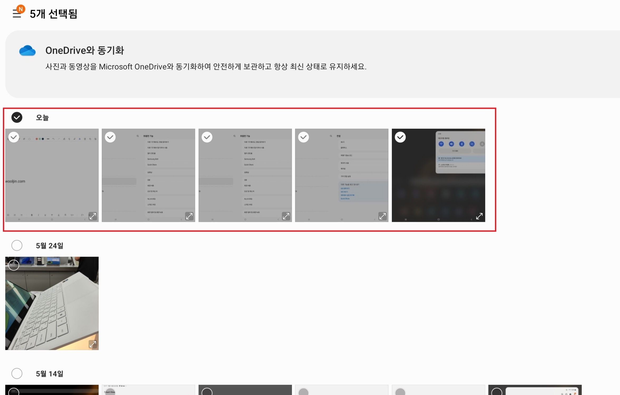Screen dimensions: 620x395
Task: Expand the keyboard photo to fullscreen
Action: click(93, 344)
